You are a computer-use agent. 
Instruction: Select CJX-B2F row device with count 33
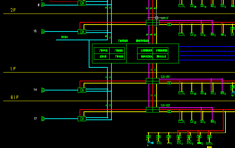tap(192, 121)
